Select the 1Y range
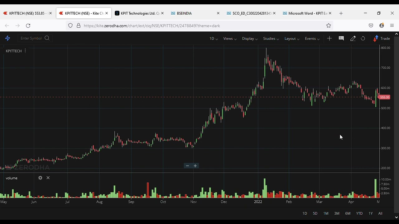This screenshot has width=399, height=224. tap(371, 213)
